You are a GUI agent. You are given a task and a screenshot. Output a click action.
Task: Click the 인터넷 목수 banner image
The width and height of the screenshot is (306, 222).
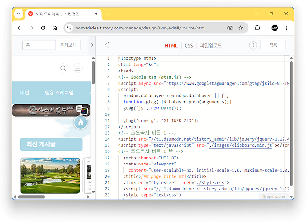[x=51, y=110]
